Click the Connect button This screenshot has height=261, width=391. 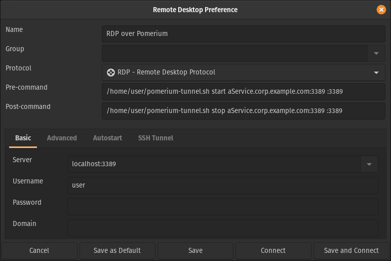pos(273,250)
